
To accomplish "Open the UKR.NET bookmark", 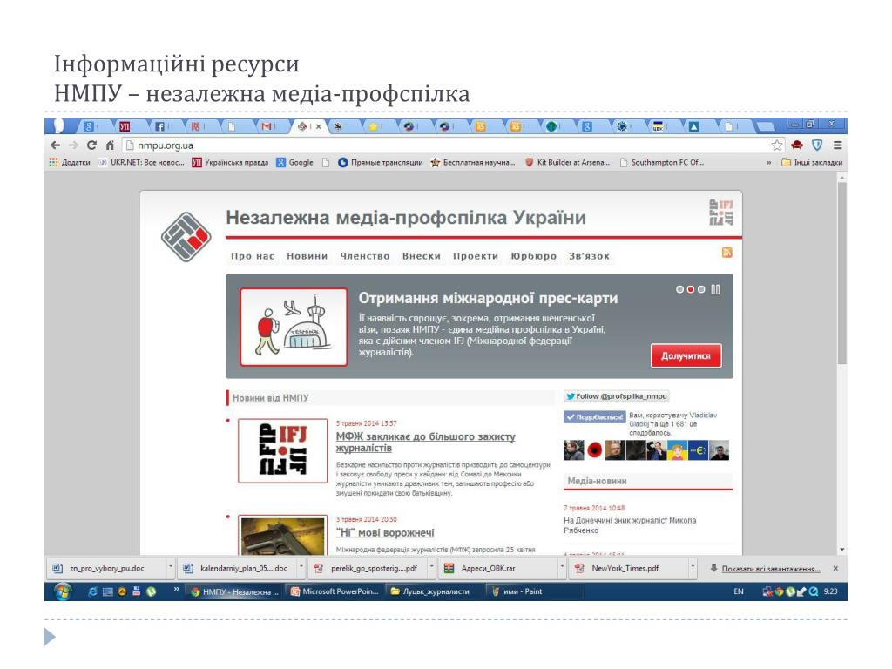I will (x=141, y=162).
